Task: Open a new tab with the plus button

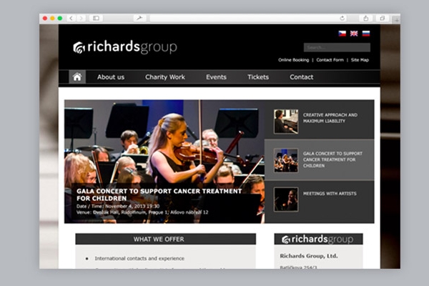Action: click(x=396, y=20)
